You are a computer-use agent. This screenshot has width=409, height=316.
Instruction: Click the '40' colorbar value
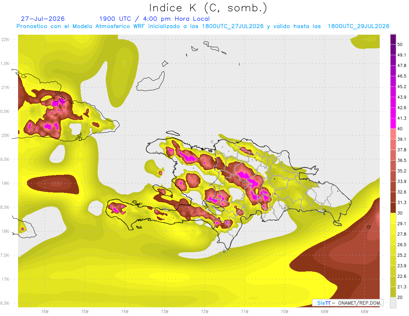(400, 129)
